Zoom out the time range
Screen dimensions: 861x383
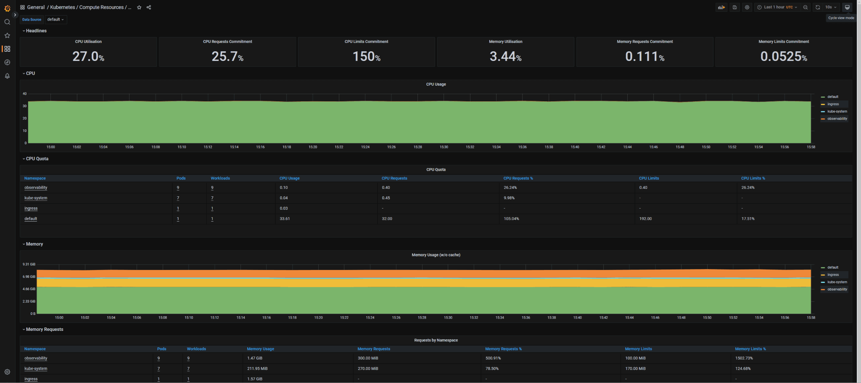[x=806, y=7]
